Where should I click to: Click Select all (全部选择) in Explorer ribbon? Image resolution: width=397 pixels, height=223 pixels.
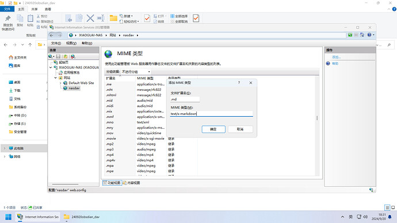pyautogui.click(x=179, y=16)
